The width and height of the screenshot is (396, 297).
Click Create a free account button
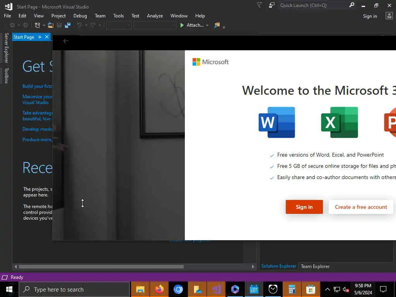tap(361, 207)
